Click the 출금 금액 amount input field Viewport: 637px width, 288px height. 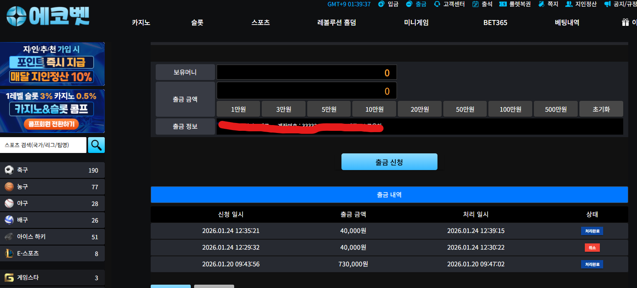click(x=307, y=90)
